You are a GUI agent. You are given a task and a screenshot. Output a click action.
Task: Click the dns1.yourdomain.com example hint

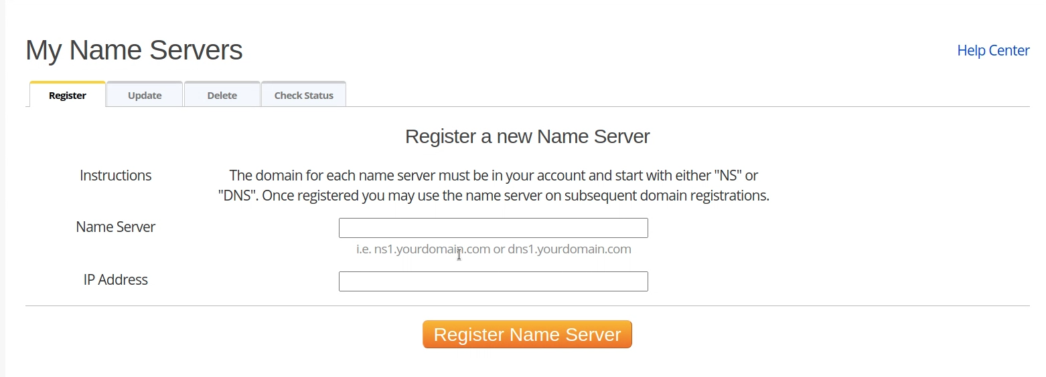pos(569,249)
